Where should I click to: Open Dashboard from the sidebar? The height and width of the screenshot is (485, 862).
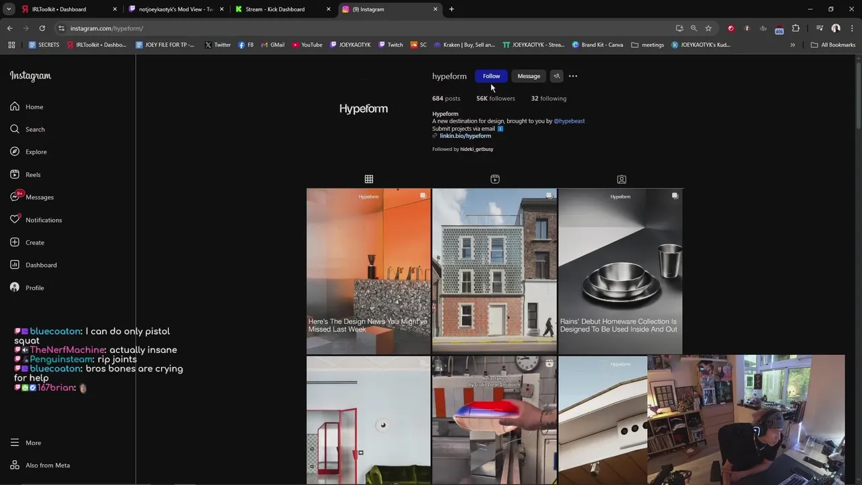pyautogui.click(x=33, y=265)
